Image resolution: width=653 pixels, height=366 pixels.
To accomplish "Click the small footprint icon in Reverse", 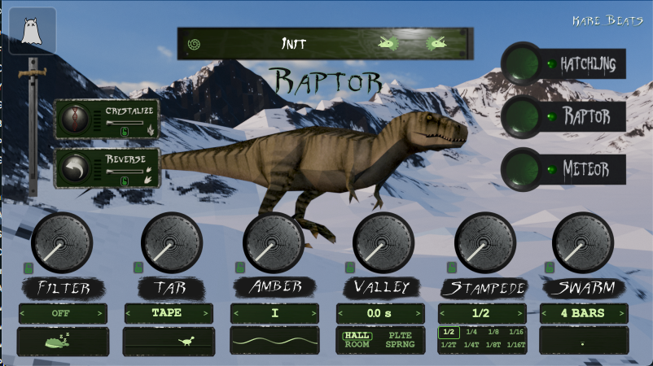I will (x=149, y=170).
